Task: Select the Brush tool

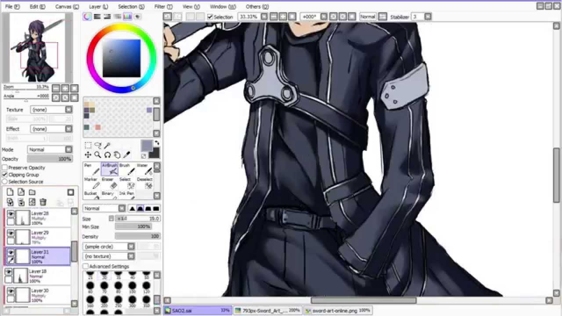Action: [x=126, y=169]
